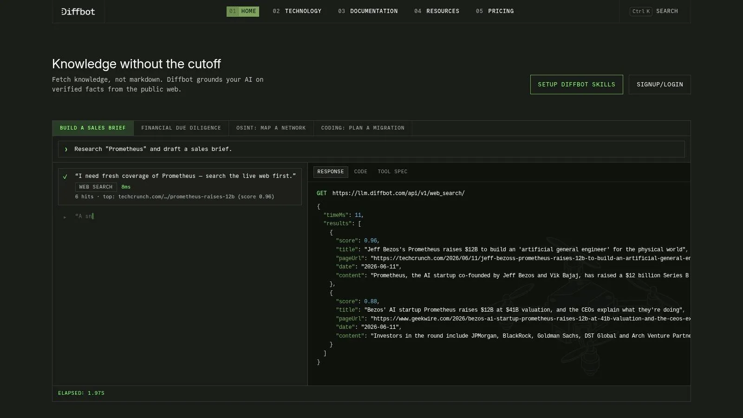Image resolution: width=743 pixels, height=418 pixels.
Task: Click the Signup/Login button
Action: tap(660, 85)
